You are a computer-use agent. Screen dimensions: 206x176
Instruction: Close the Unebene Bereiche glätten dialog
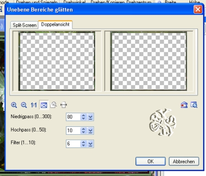[198, 10]
